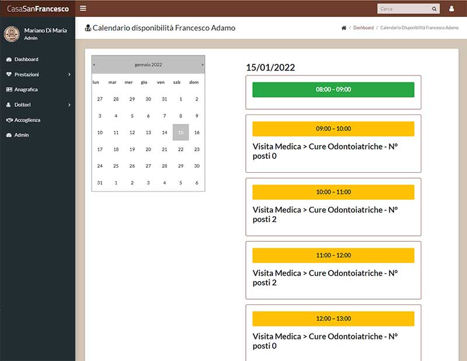
Task: Select the yellow 12:00 - 13:00 slot
Action: tap(333, 319)
